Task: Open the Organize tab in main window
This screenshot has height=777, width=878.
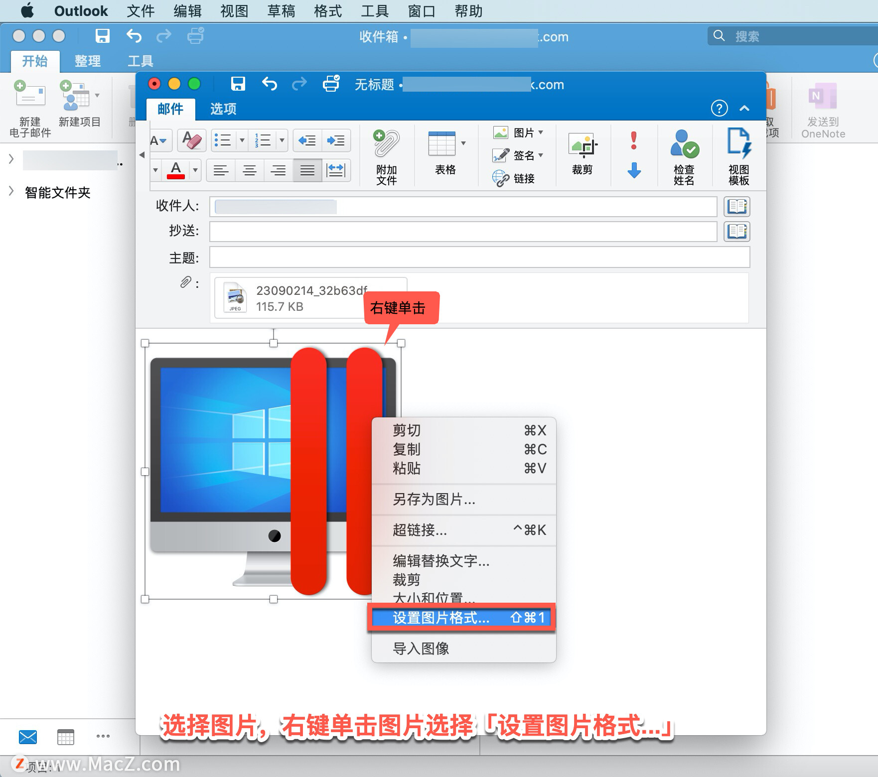Action: tap(87, 61)
